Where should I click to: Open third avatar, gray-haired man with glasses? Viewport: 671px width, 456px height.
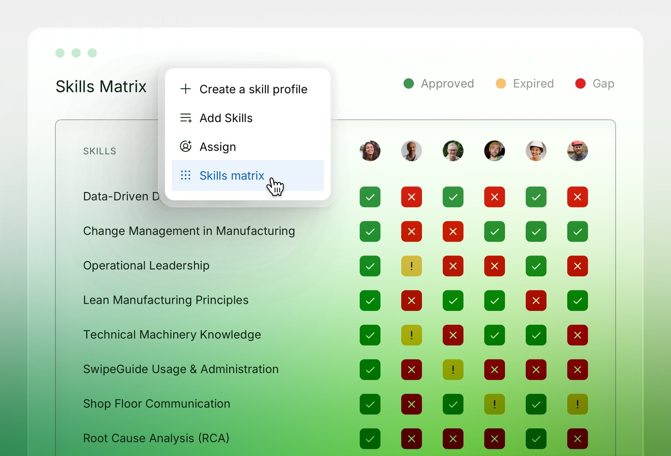[453, 151]
